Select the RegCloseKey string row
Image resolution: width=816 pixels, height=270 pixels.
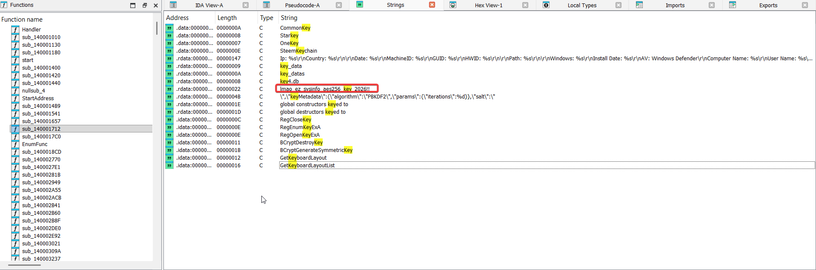click(x=490, y=120)
